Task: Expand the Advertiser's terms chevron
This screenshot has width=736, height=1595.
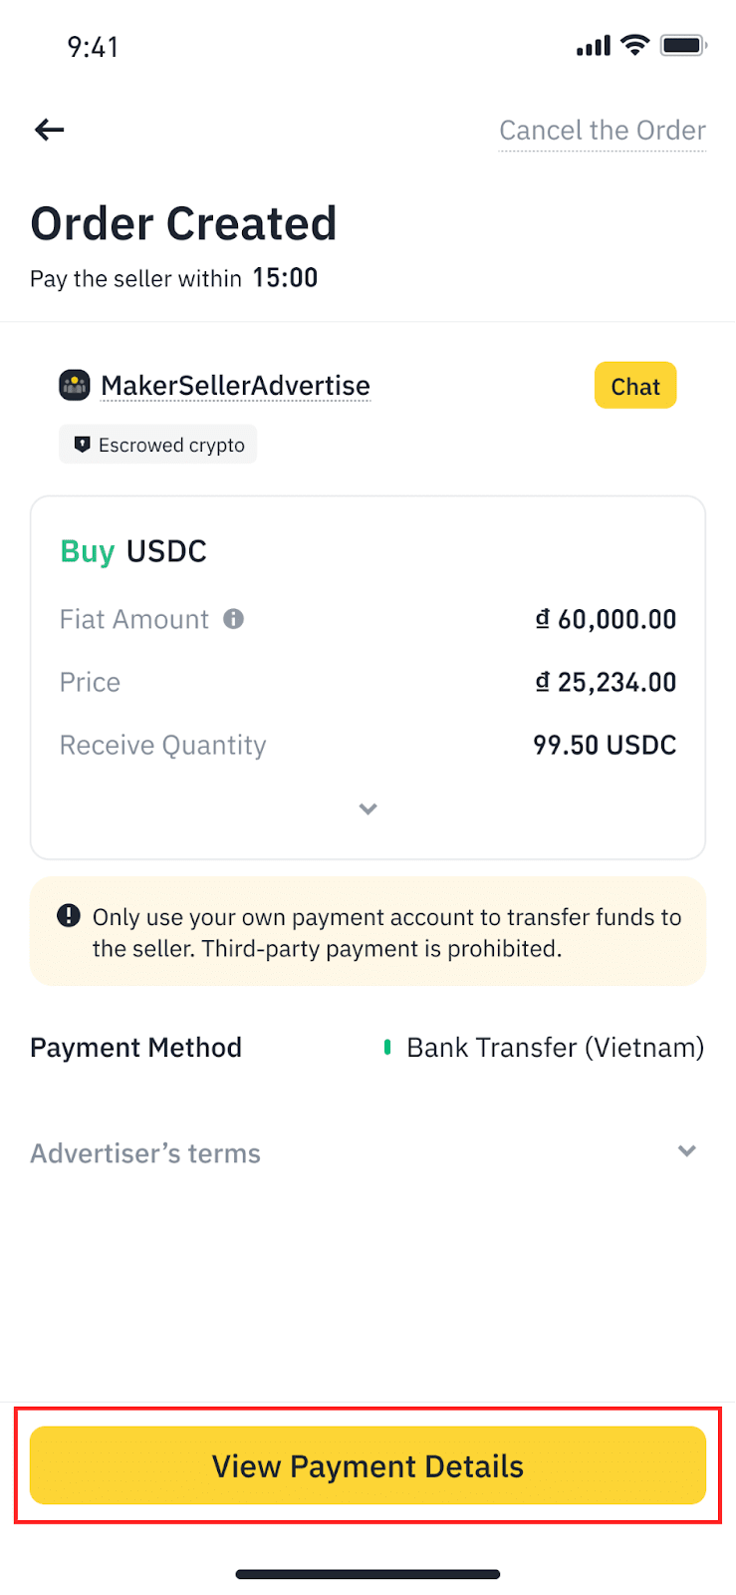Action: click(686, 1151)
